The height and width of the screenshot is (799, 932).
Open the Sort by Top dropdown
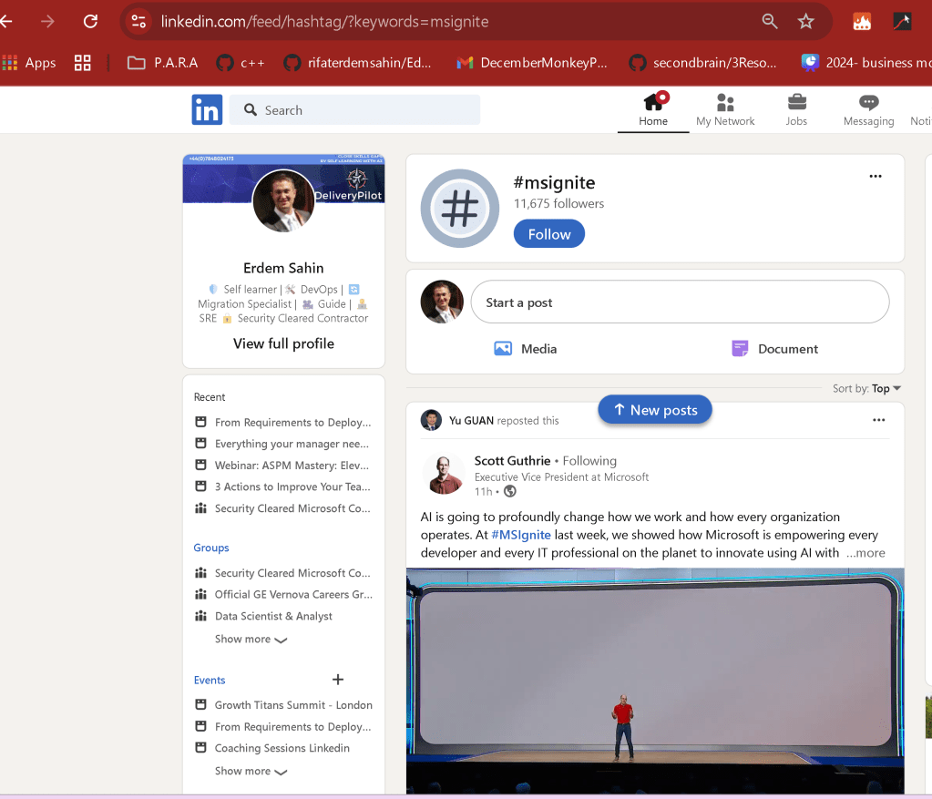[866, 388]
